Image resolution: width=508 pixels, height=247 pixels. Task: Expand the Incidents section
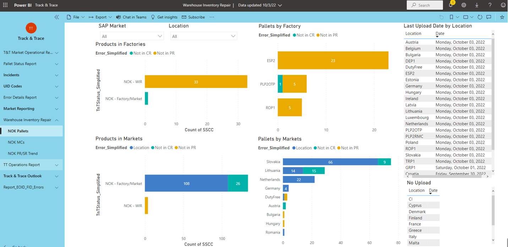tap(31, 75)
